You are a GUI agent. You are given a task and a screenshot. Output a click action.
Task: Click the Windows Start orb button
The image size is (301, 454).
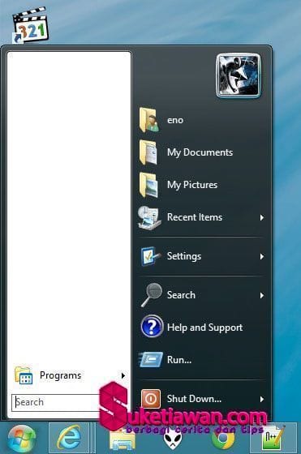tap(22, 439)
